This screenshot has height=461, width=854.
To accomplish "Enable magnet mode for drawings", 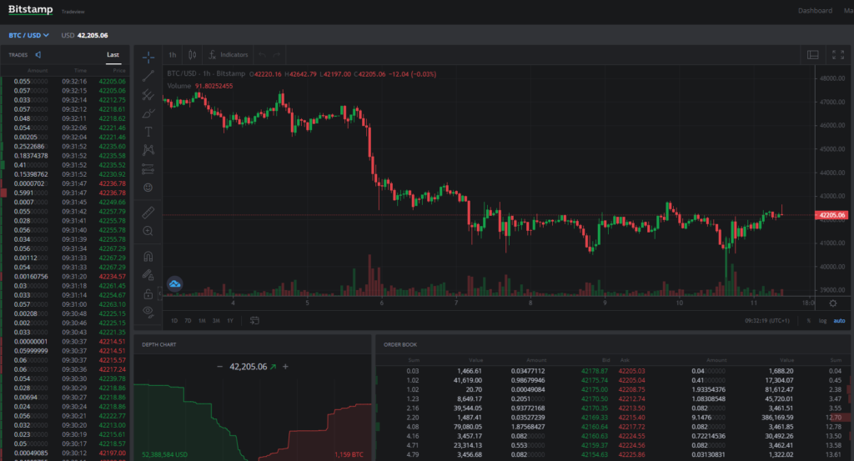I will pos(148,257).
